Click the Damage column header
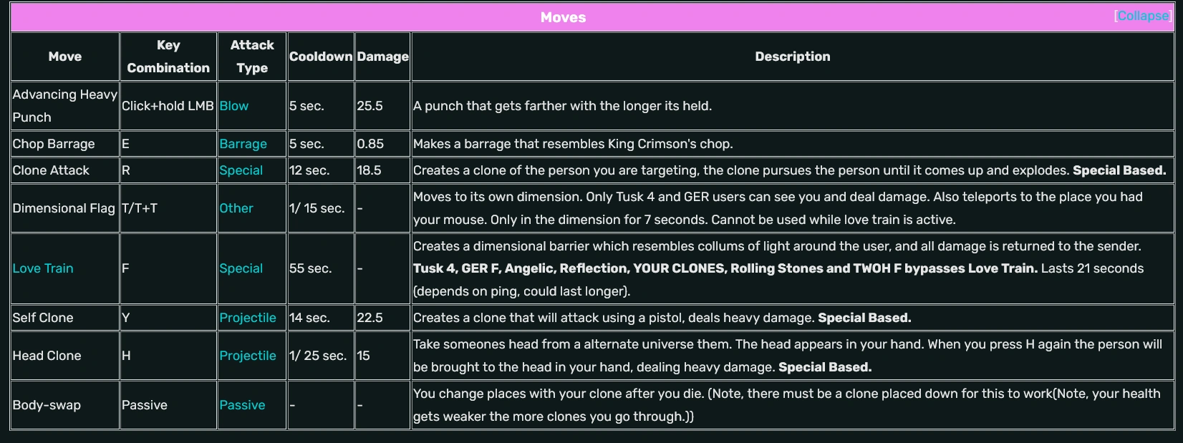 (x=383, y=57)
